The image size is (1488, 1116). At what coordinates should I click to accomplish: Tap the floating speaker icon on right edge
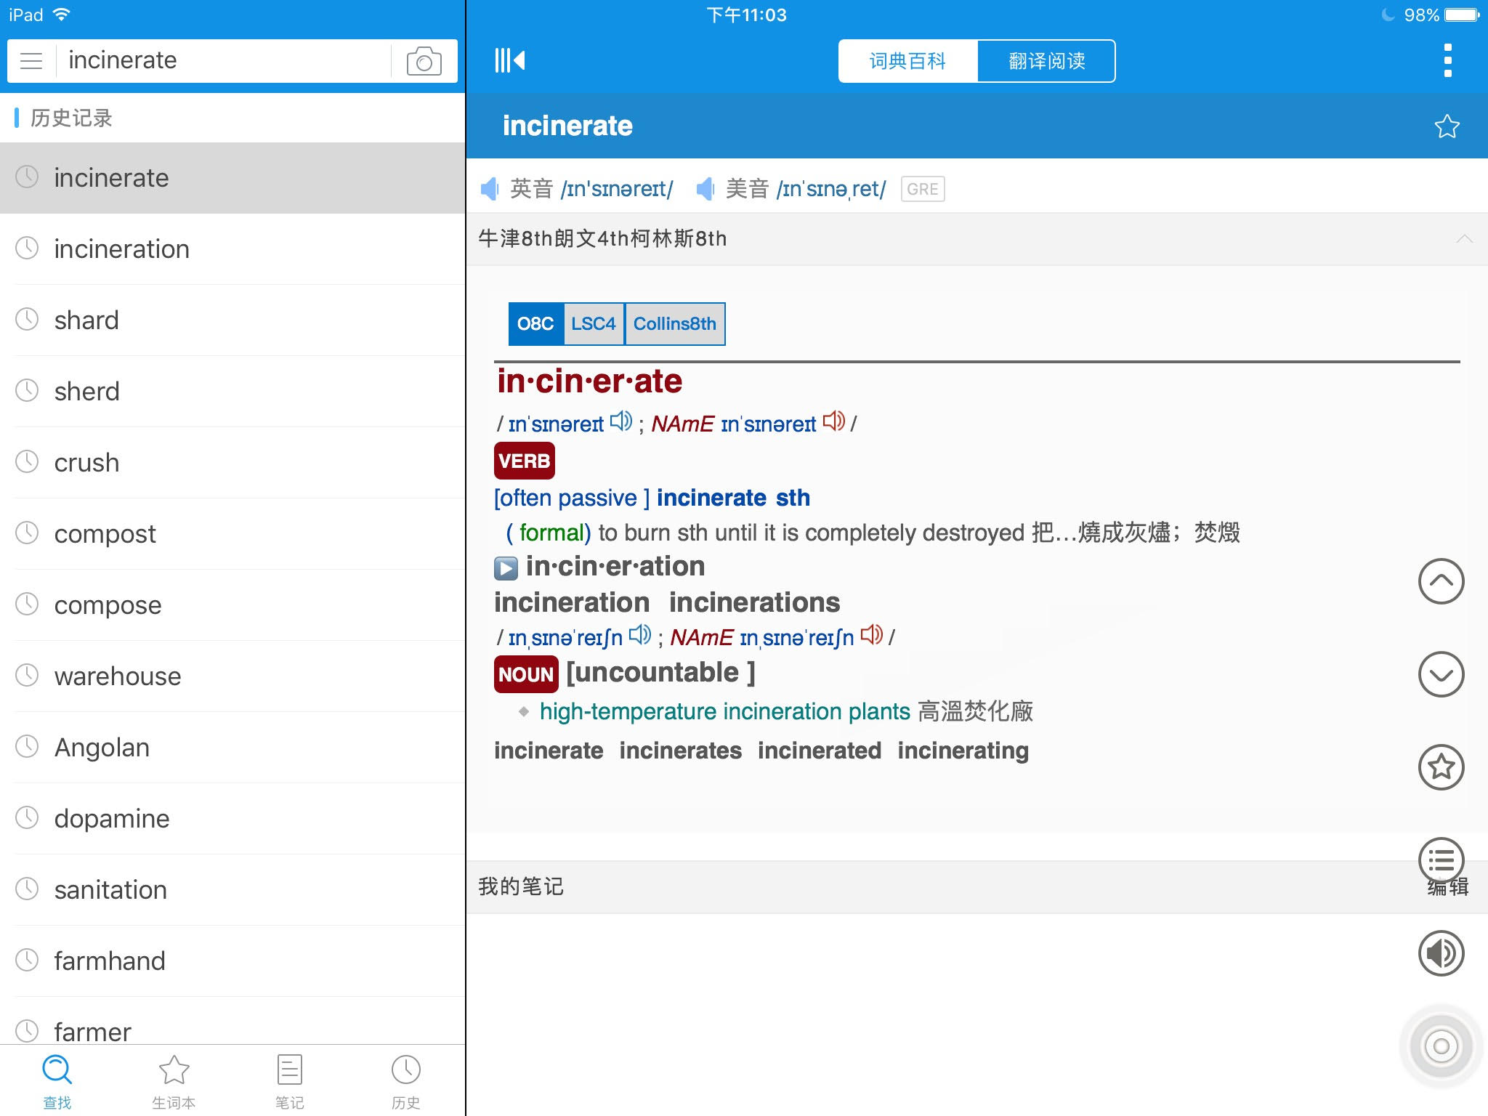coord(1440,954)
